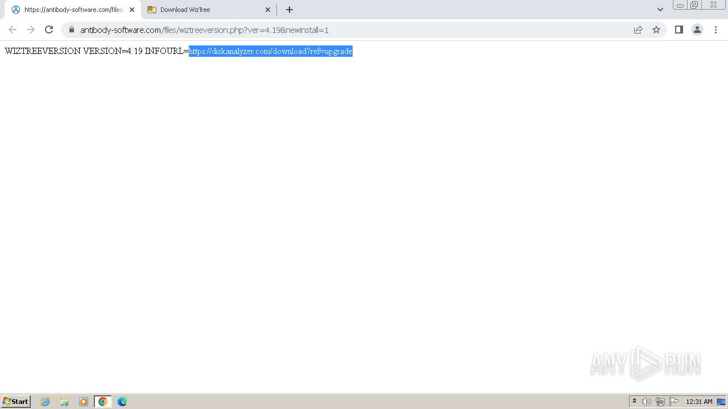Open File Explorer from taskbar
The height and width of the screenshot is (409, 728).
click(x=64, y=402)
